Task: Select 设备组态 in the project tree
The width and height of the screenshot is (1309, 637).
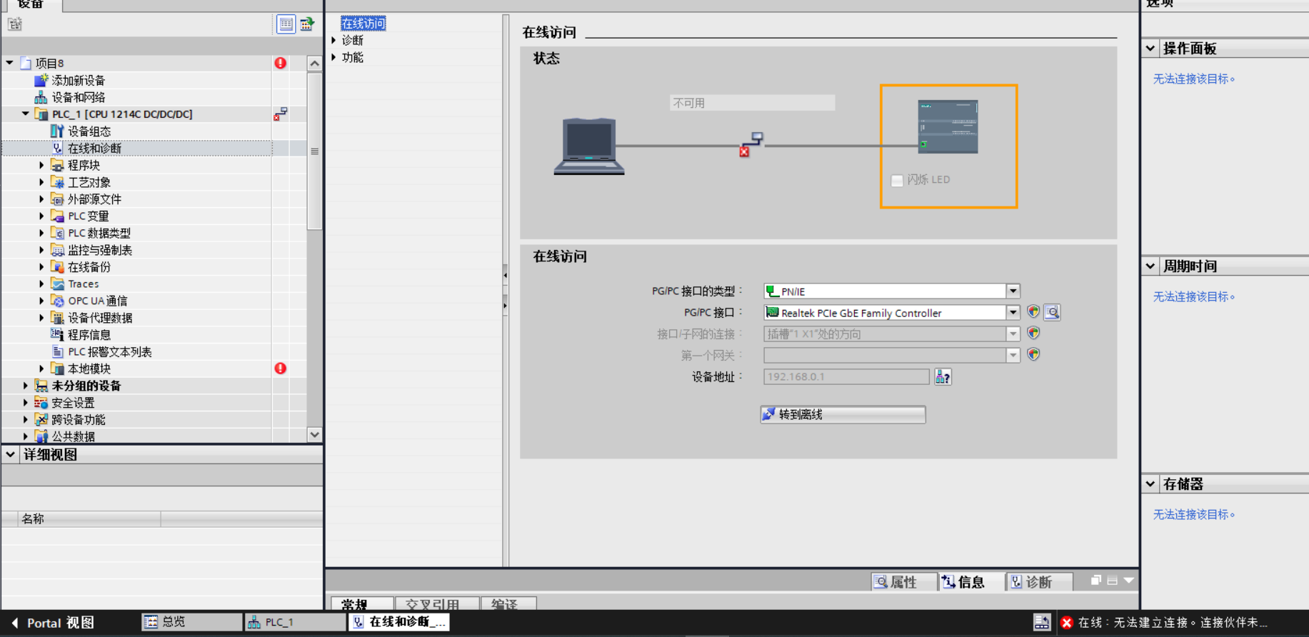Action: [89, 131]
